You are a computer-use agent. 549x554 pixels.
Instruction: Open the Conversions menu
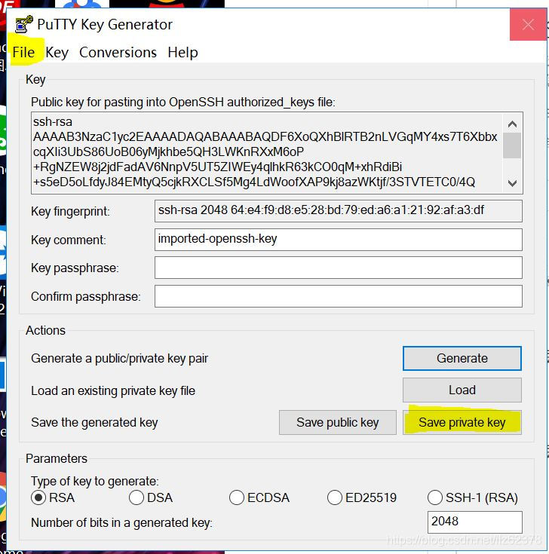(x=118, y=52)
